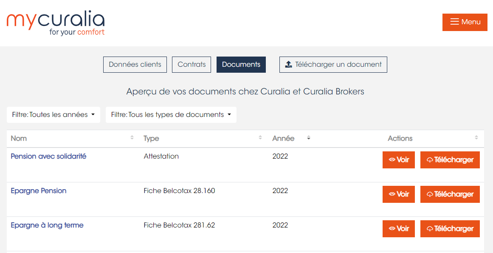Expand the Toutes les années filter

click(54, 114)
